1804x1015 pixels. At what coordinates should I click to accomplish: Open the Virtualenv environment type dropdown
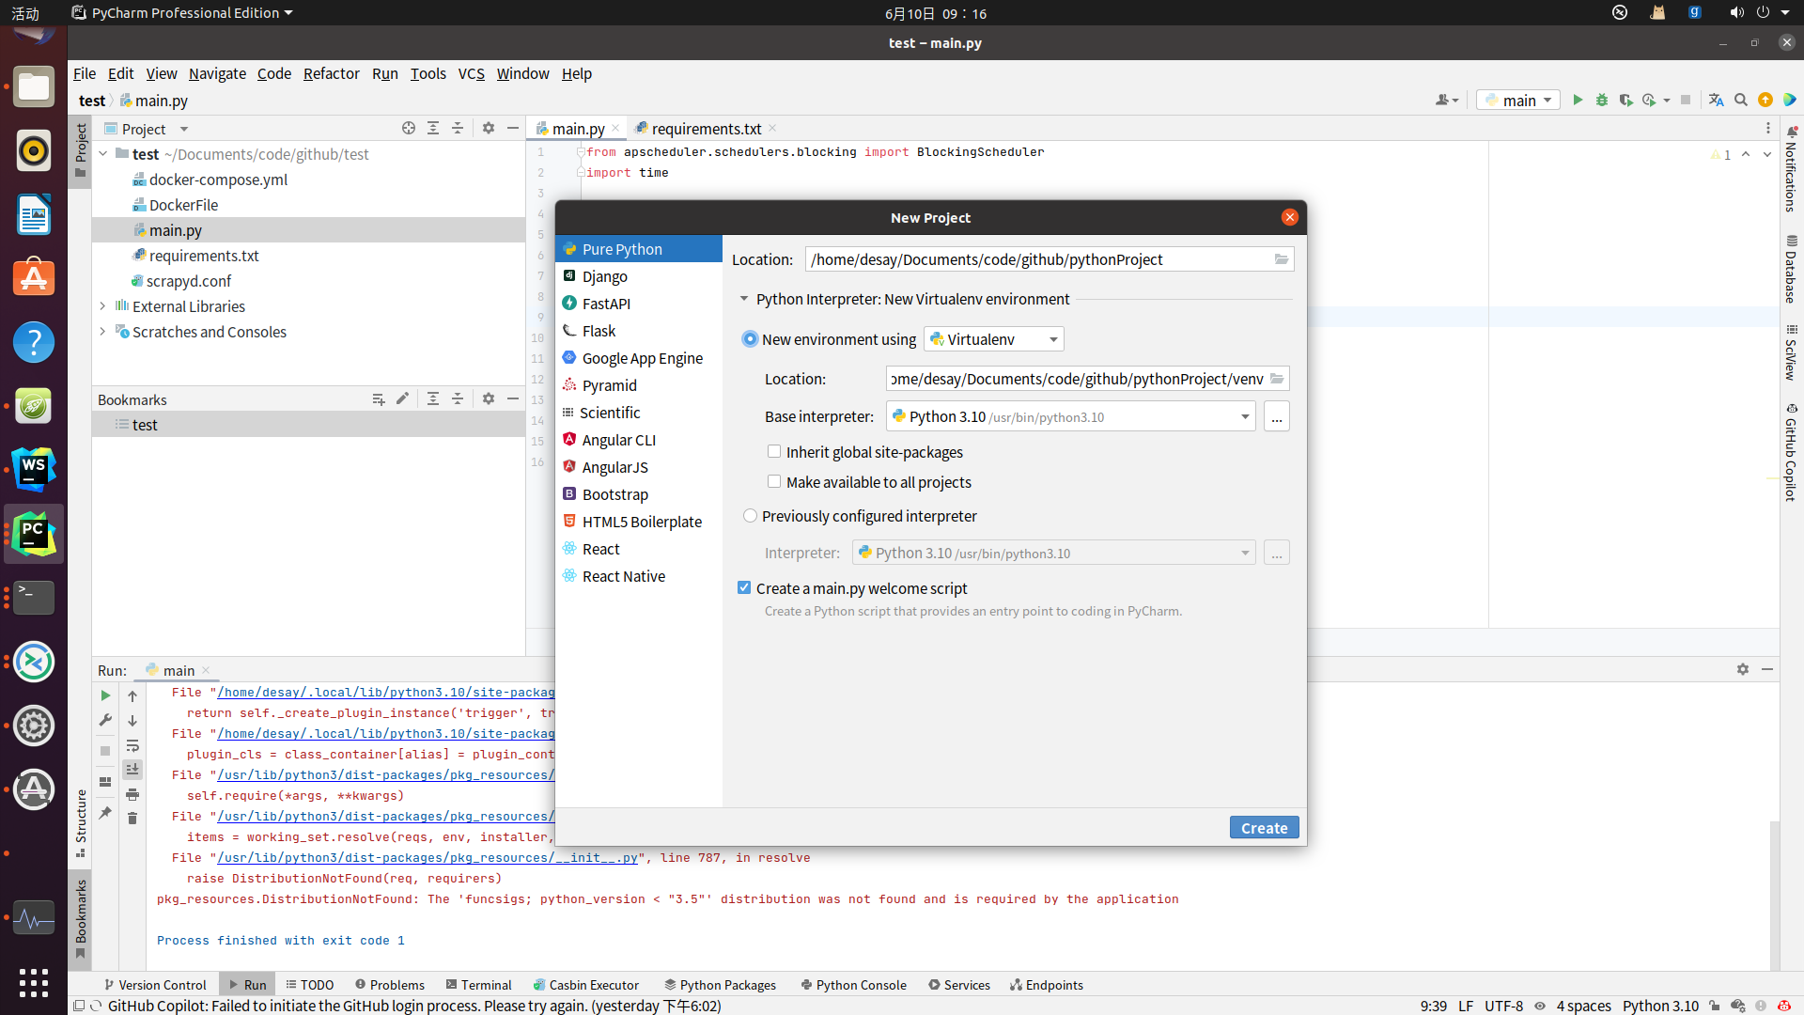pos(1053,338)
